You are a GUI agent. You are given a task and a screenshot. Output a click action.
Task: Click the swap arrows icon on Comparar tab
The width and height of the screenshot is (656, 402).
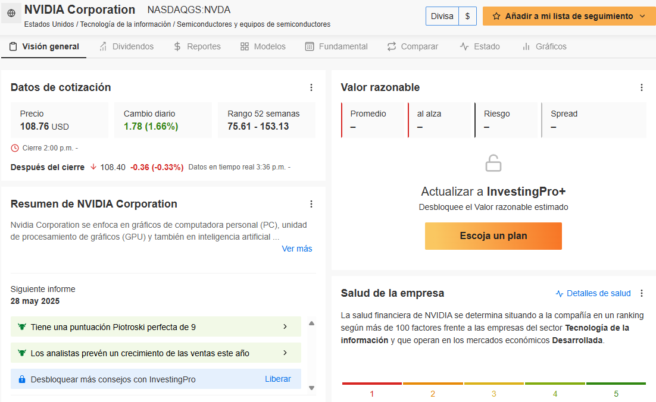392,46
